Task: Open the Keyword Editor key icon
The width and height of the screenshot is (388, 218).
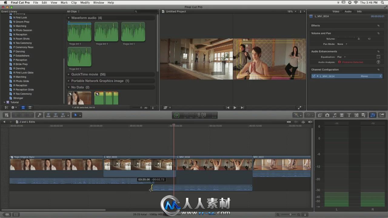Action: tap(39, 115)
